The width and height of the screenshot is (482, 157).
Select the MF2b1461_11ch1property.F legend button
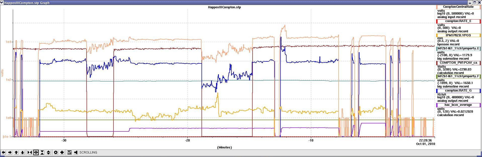tap(458, 76)
